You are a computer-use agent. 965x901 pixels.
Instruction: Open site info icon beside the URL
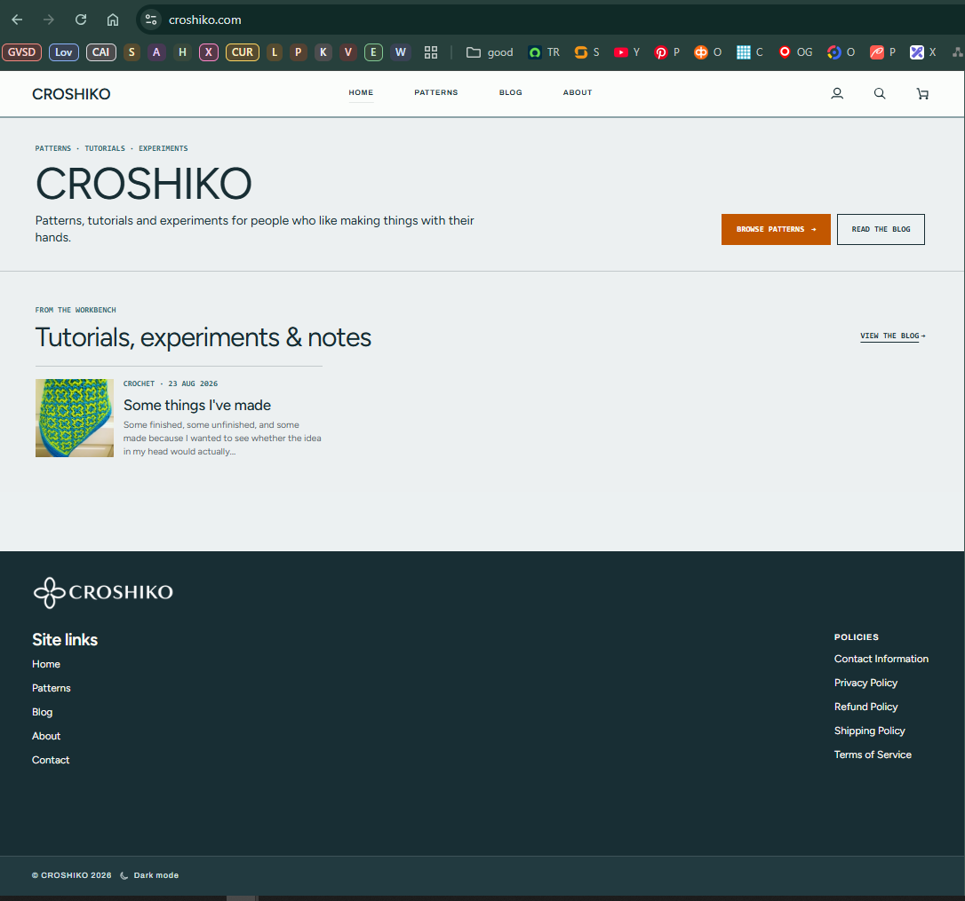[151, 20]
